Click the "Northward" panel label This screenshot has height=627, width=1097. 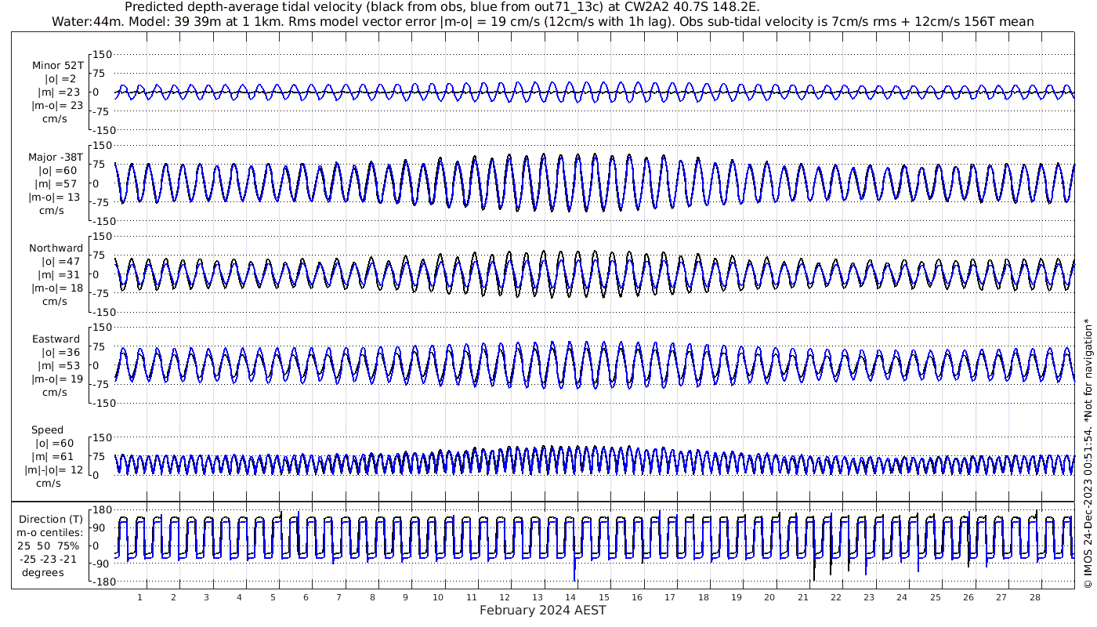(56, 248)
